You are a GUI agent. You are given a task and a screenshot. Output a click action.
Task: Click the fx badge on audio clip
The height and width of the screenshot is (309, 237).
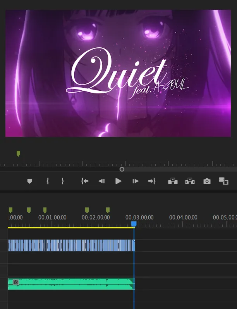pos(16,282)
